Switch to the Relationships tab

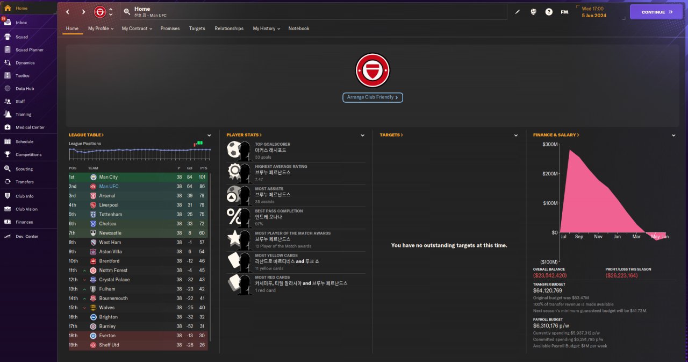tap(229, 29)
